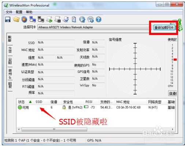The height and width of the screenshot is (146, 185).
Task: Click the Save floppy disk toolbar icon
Action: click(8, 19)
